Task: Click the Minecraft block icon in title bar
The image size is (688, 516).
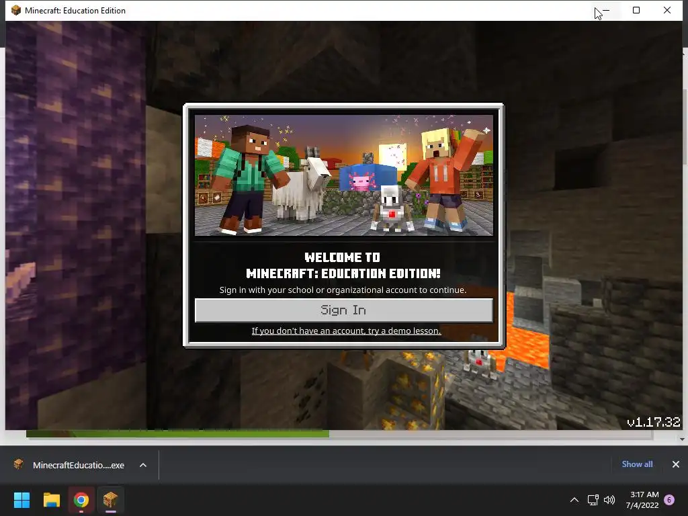Action: coord(16,10)
